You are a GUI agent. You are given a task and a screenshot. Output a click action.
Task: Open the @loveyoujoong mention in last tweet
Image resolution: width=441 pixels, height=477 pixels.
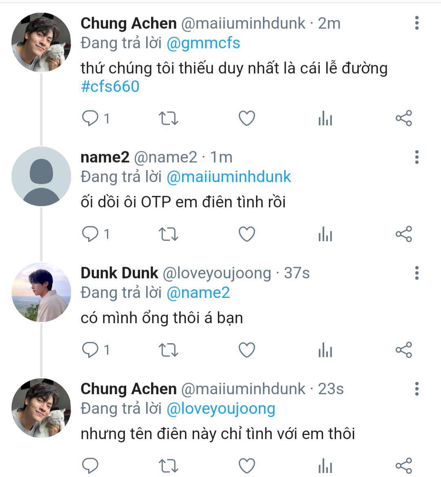pos(221,408)
